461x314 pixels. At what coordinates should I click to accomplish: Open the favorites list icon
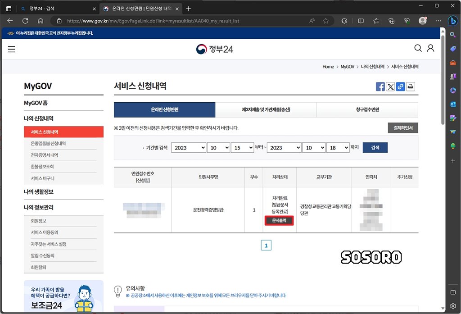pyautogui.click(x=376, y=21)
